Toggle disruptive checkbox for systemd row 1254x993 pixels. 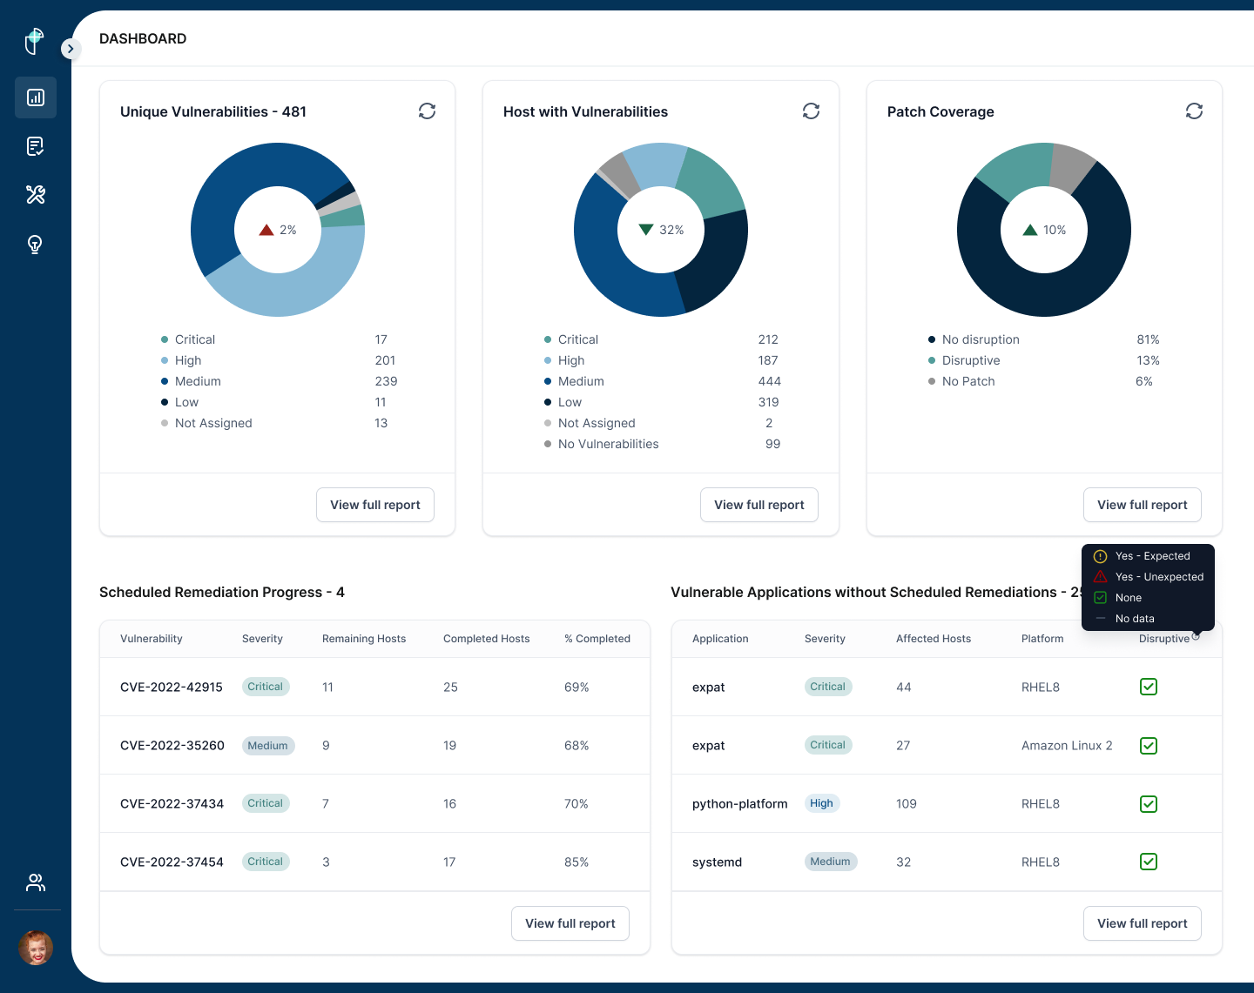click(x=1149, y=862)
